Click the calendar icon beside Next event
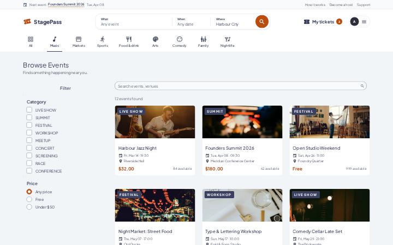 (25, 5)
